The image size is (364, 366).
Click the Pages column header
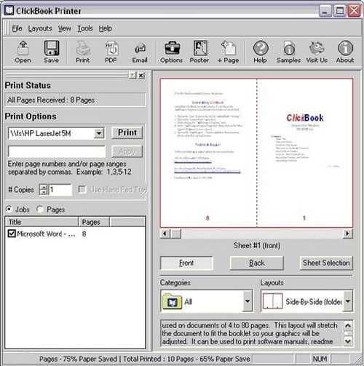coord(94,222)
